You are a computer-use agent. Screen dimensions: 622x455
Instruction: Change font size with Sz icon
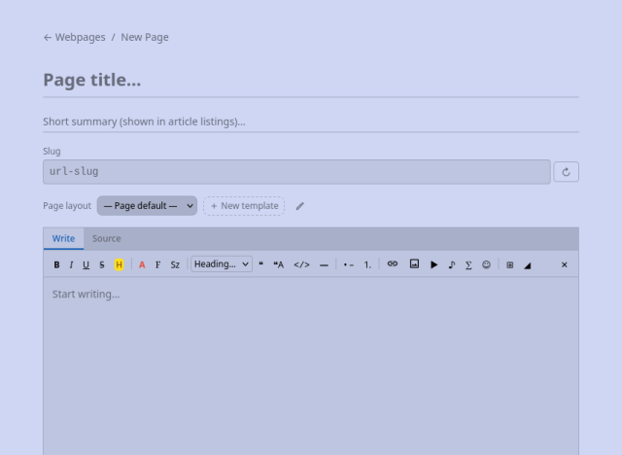point(175,264)
